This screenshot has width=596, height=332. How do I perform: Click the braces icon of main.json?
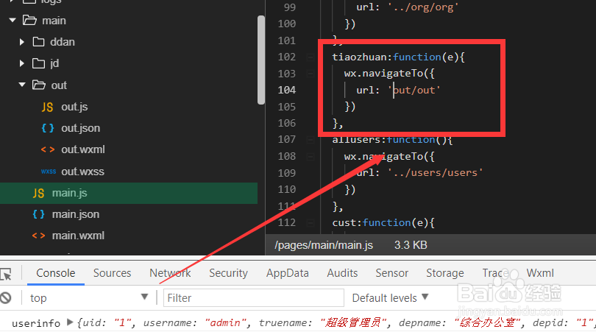point(38,214)
